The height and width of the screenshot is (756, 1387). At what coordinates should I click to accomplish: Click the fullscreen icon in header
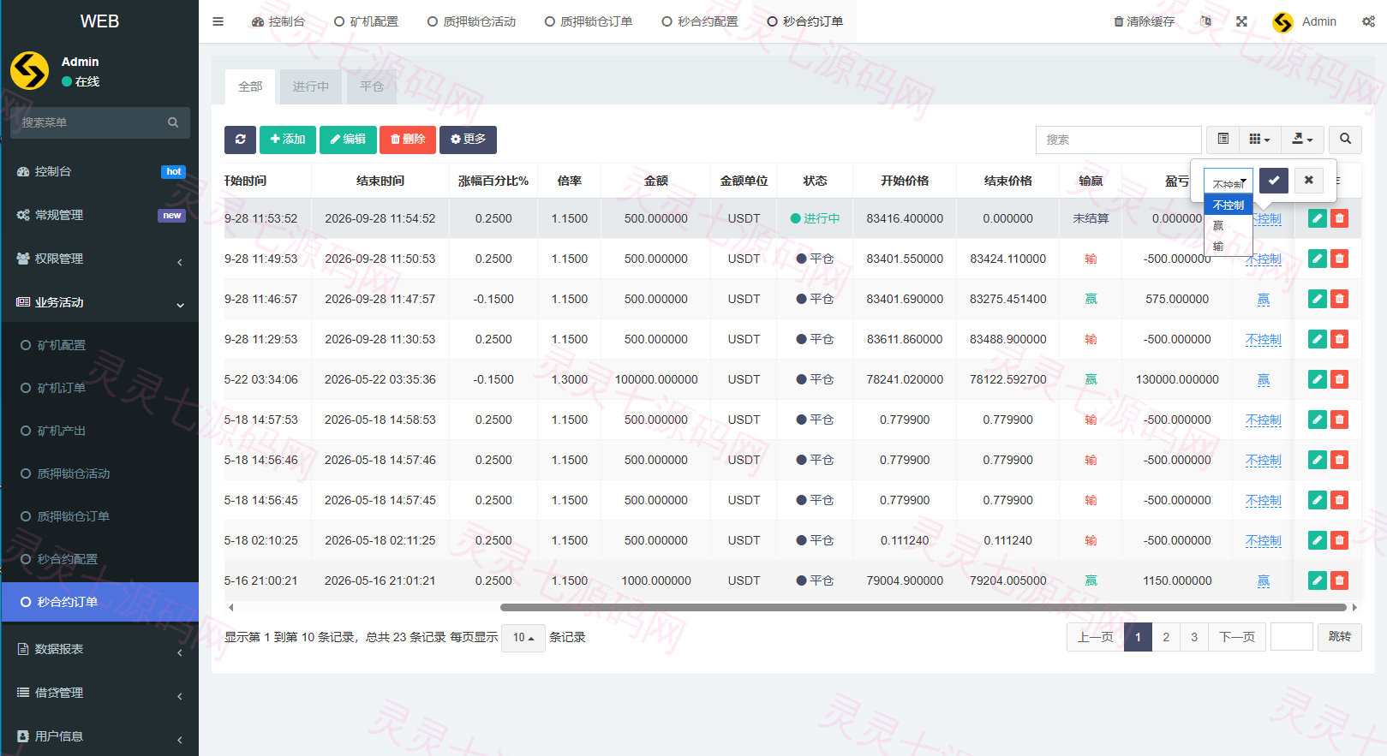point(1241,21)
